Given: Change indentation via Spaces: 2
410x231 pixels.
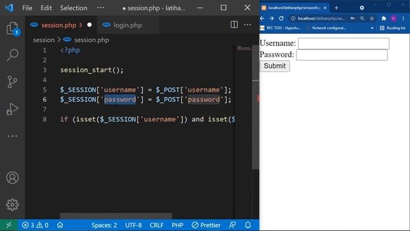Looking at the screenshot, I should (x=104, y=225).
